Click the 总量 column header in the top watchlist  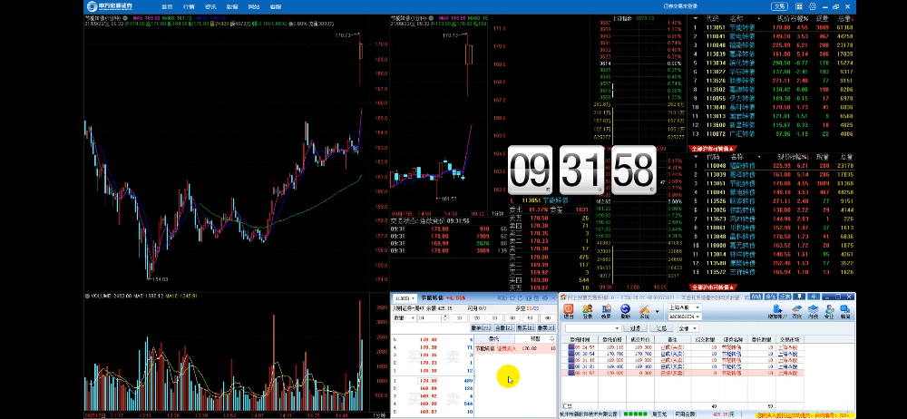844,18
